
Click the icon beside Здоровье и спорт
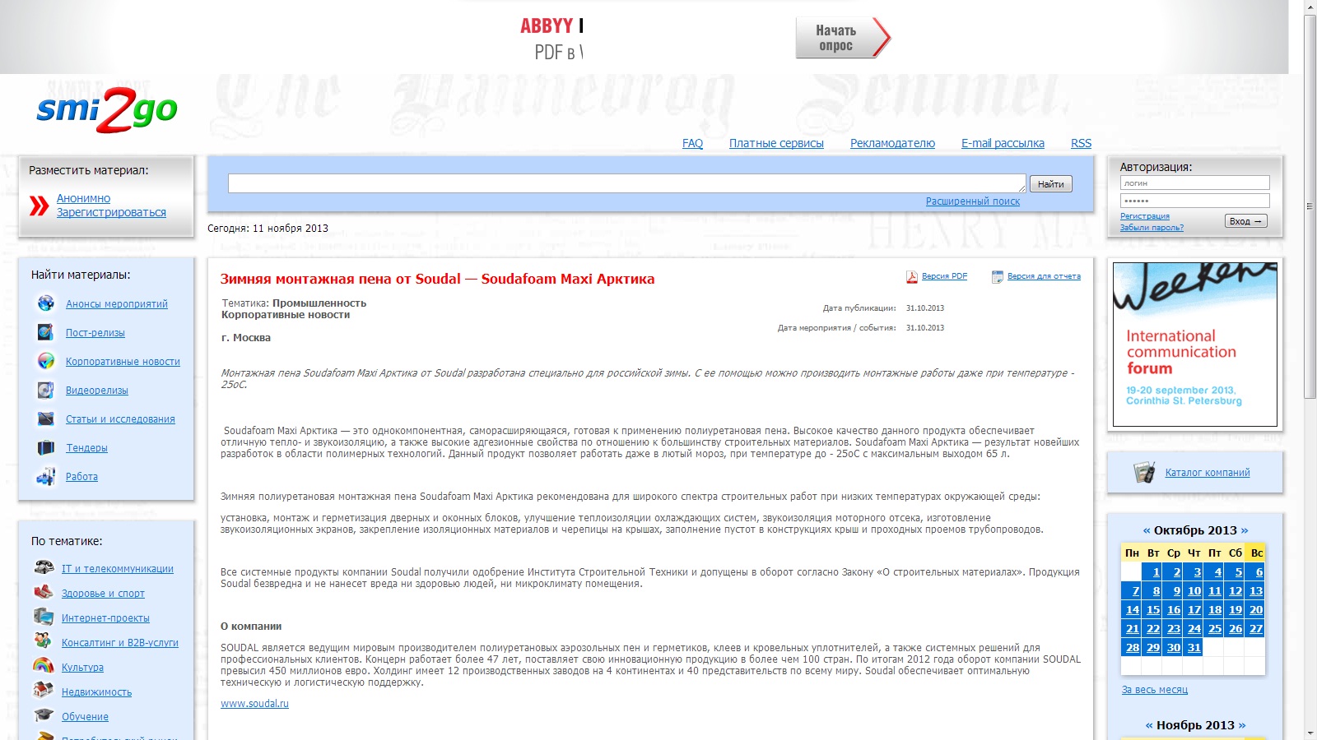pos(44,592)
